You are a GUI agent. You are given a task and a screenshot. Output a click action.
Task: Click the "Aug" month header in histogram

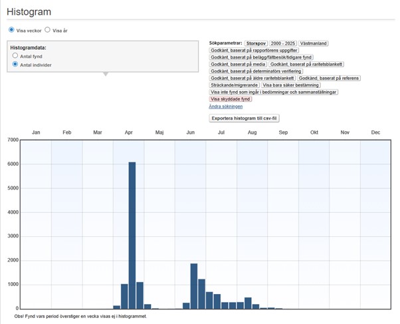pyautogui.click(x=252, y=133)
